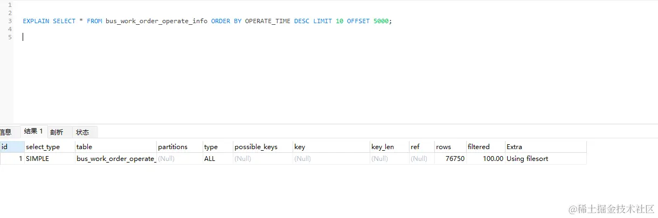The width and height of the screenshot is (658, 218).
Task: Select the SIMPLE cell
Action: pyautogui.click(x=50, y=159)
